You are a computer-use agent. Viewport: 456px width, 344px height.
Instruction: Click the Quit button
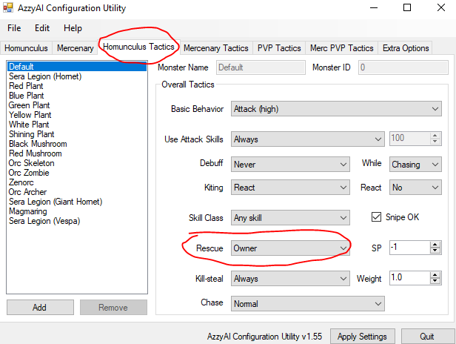click(x=428, y=337)
